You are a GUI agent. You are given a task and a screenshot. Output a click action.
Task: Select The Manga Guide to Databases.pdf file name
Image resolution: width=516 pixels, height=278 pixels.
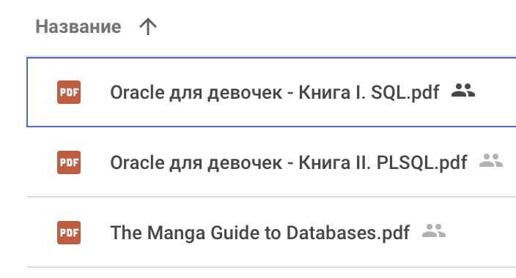pos(259,233)
